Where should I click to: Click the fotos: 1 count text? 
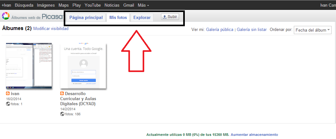click(17, 104)
